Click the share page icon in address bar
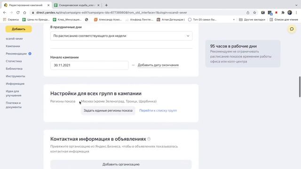This screenshot has width=301, height=169. click(x=248, y=13)
